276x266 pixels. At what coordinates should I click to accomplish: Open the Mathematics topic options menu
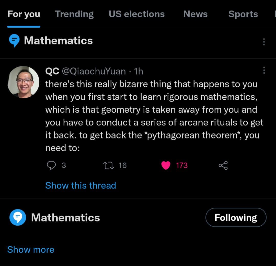pyautogui.click(x=264, y=42)
